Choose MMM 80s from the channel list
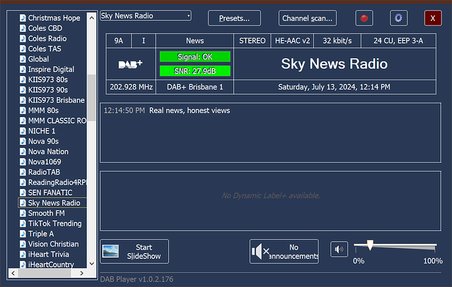 pos(43,110)
